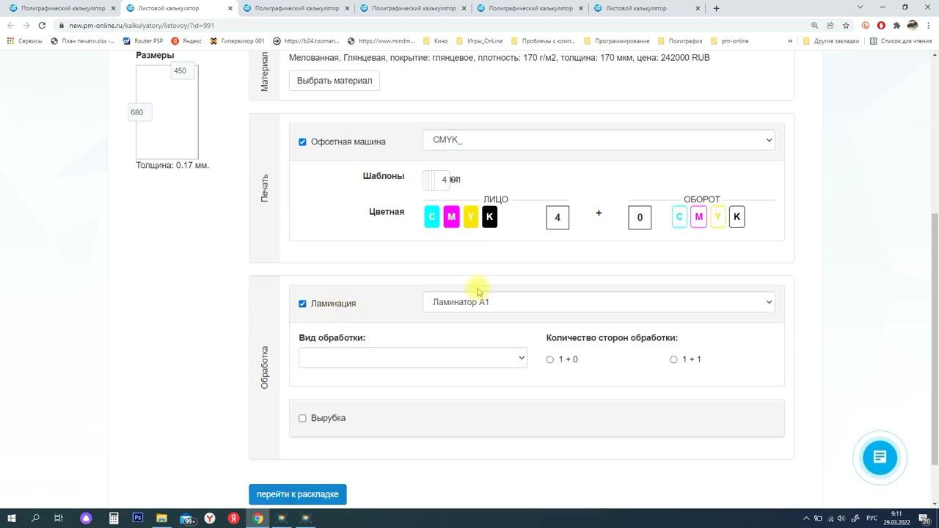Open the Windows Start menu

pos(12,518)
